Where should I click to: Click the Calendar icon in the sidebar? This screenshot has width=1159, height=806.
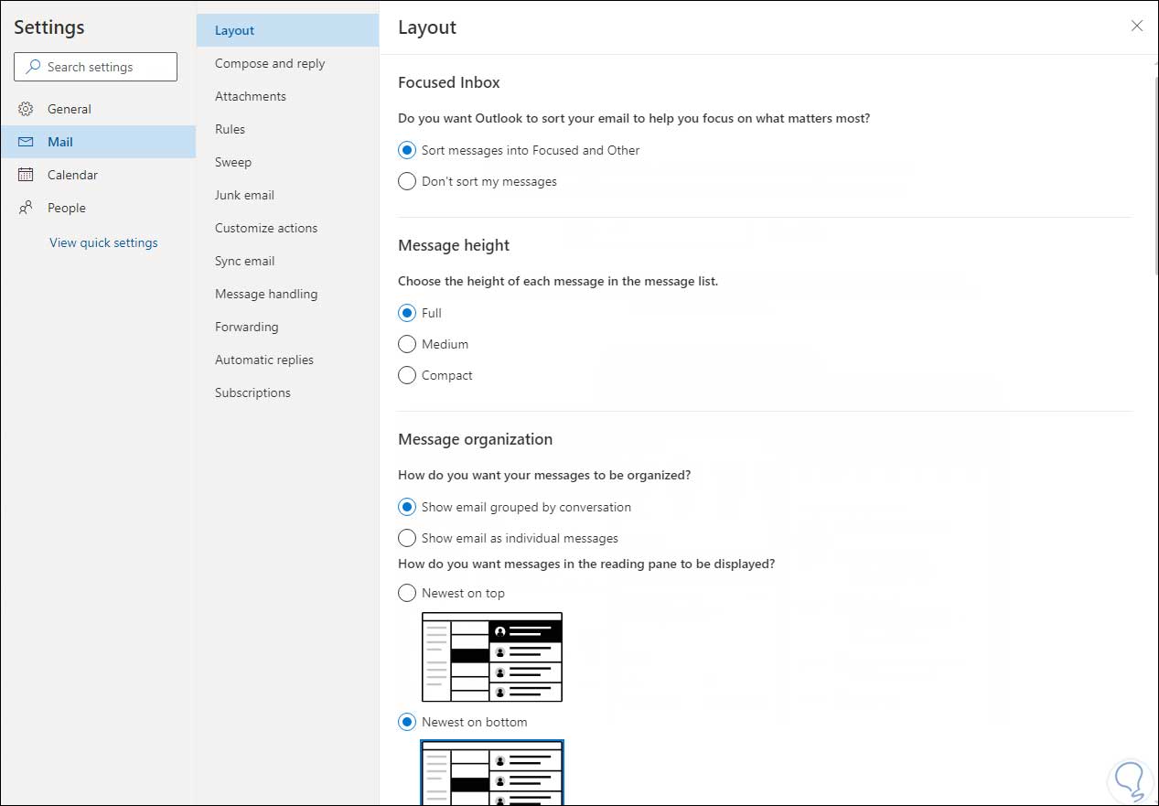(26, 175)
